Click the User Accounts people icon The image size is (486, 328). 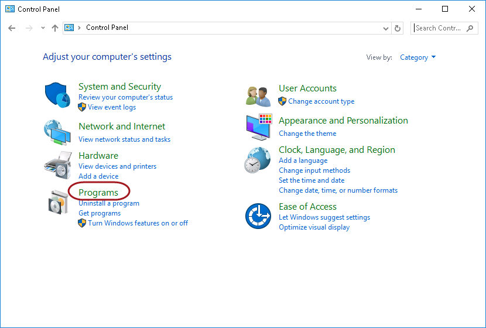[x=258, y=96]
